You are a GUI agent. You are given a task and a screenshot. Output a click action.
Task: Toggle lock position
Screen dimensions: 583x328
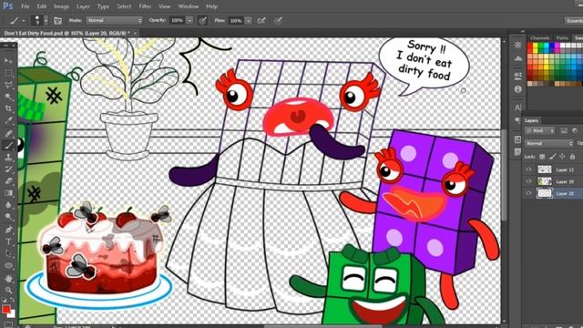(562, 157)
